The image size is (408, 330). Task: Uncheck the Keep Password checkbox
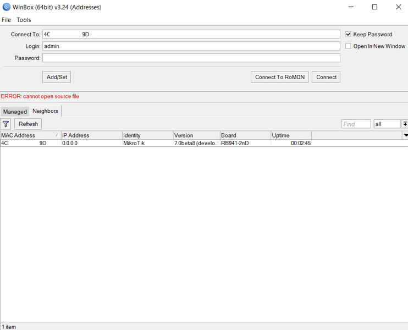[348, 34]
